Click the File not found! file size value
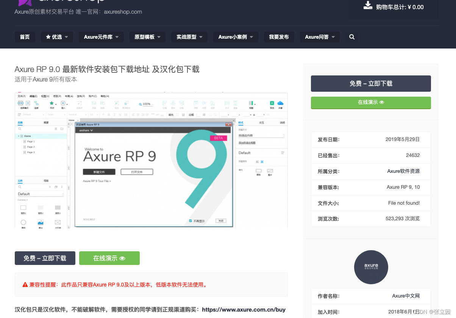The height and width of the screenshot is (318, 456). pos(404,203)
